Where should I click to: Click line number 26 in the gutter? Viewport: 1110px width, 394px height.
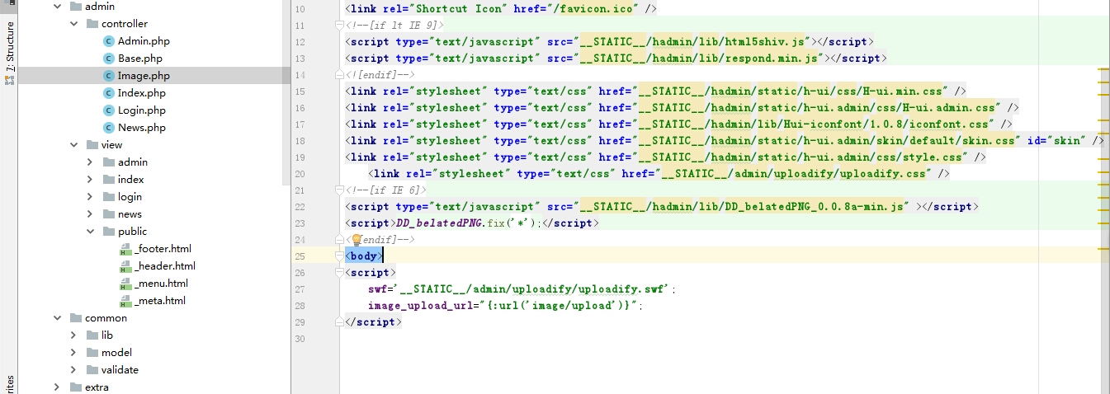pos(299,273)
